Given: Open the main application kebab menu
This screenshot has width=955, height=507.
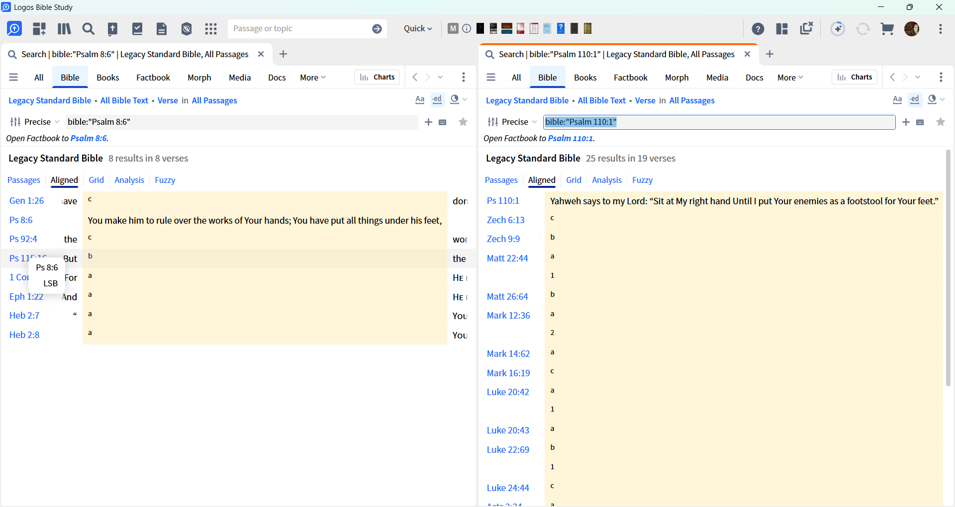Looking at the screenshot, I should coord(940,29).
